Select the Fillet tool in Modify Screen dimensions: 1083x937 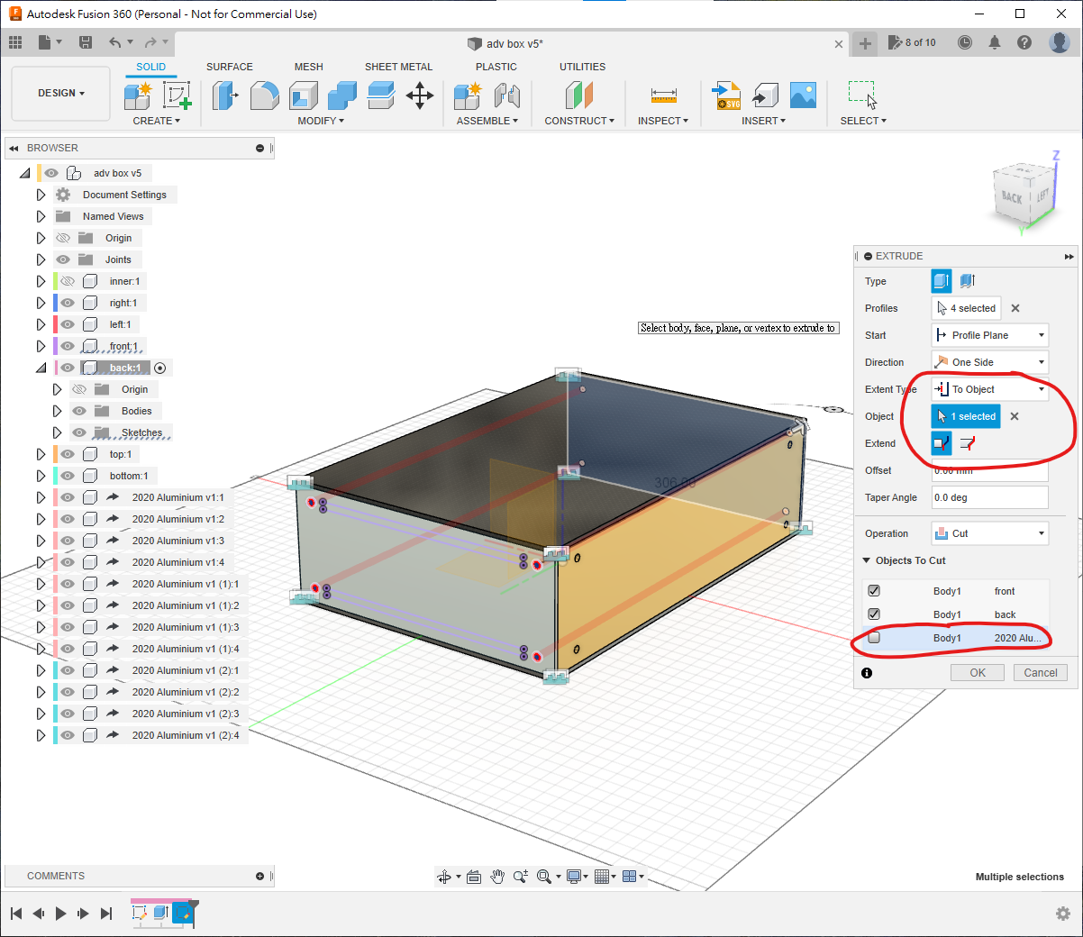pyautogui.click(x=264, y=96)
